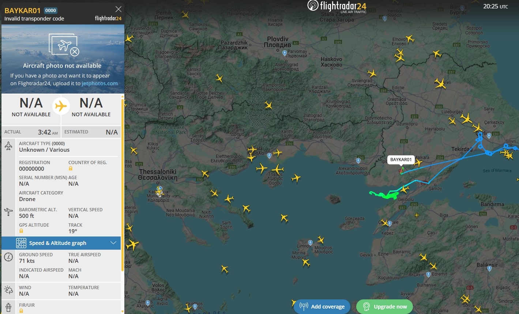Image resolution: width=519 pixels, height=314 pixels.
Task: Click the altitude arrows plane icon
Action: click(x=8, y=212)
